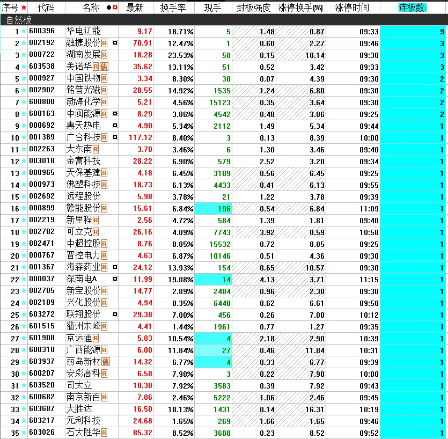Select stock name 晋控电力

[x=83, y=255]
